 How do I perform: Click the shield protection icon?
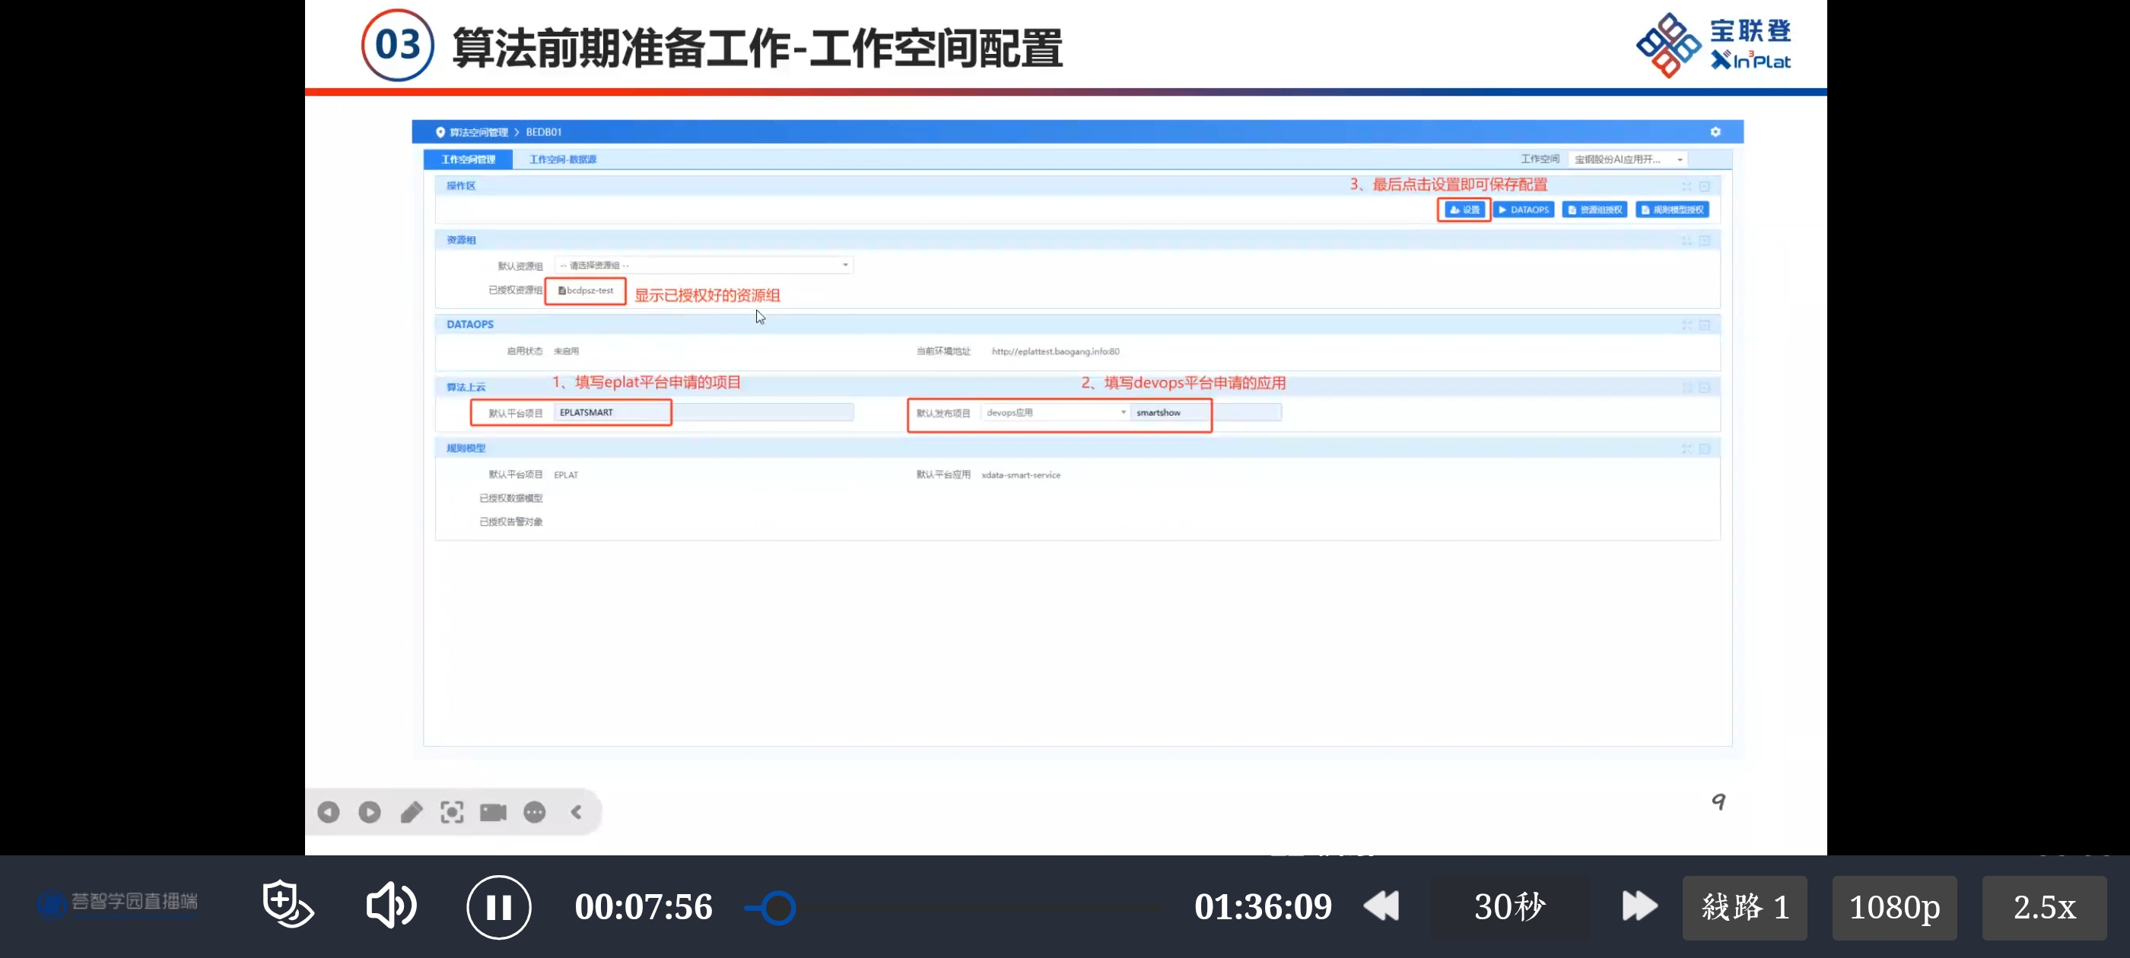(286, 903)
